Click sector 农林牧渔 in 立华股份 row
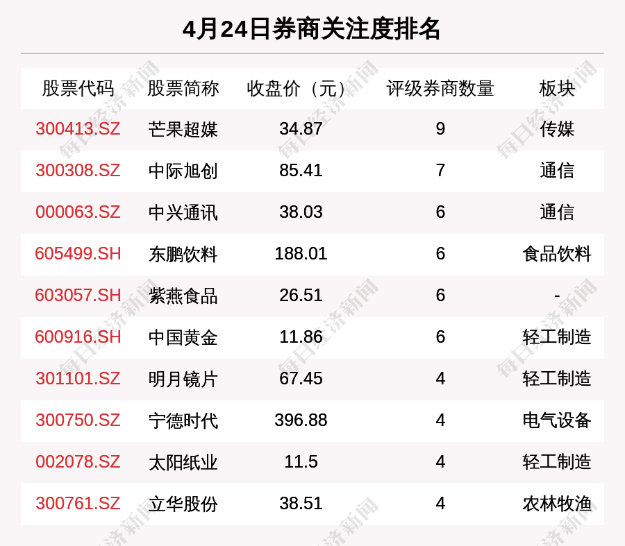This screenshot has height=546, width=625. [x=557, y=504]
